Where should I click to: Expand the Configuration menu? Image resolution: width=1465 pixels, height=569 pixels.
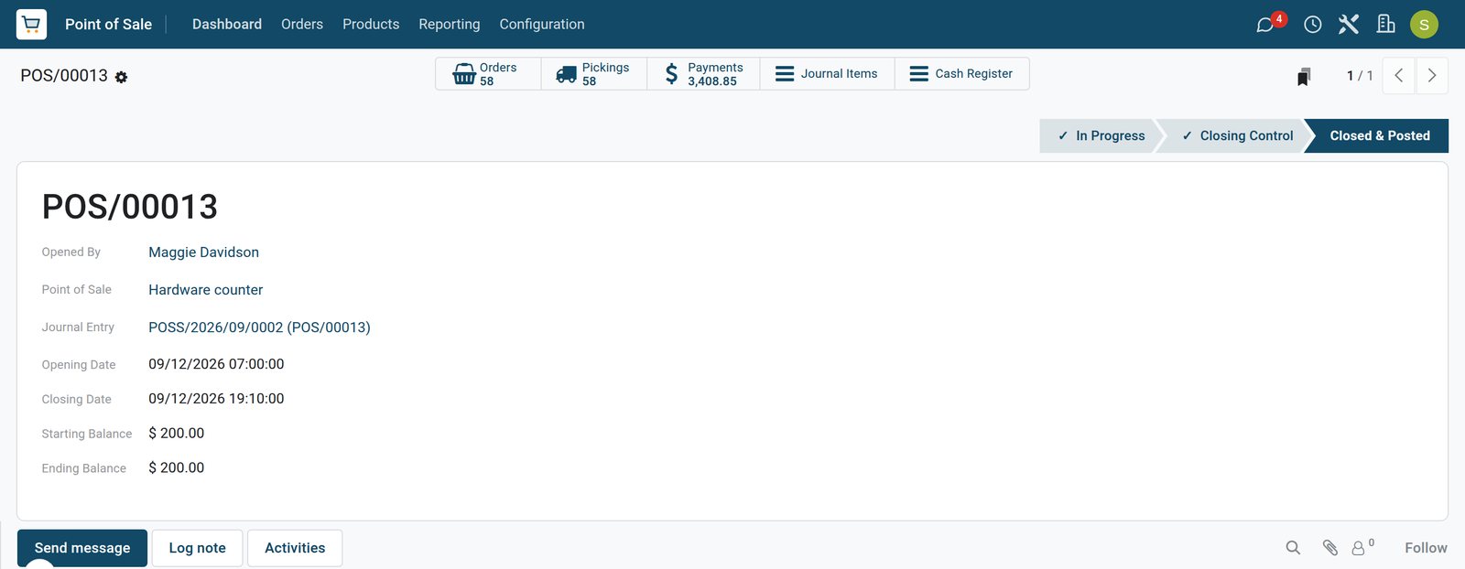[x=542, y=25]
